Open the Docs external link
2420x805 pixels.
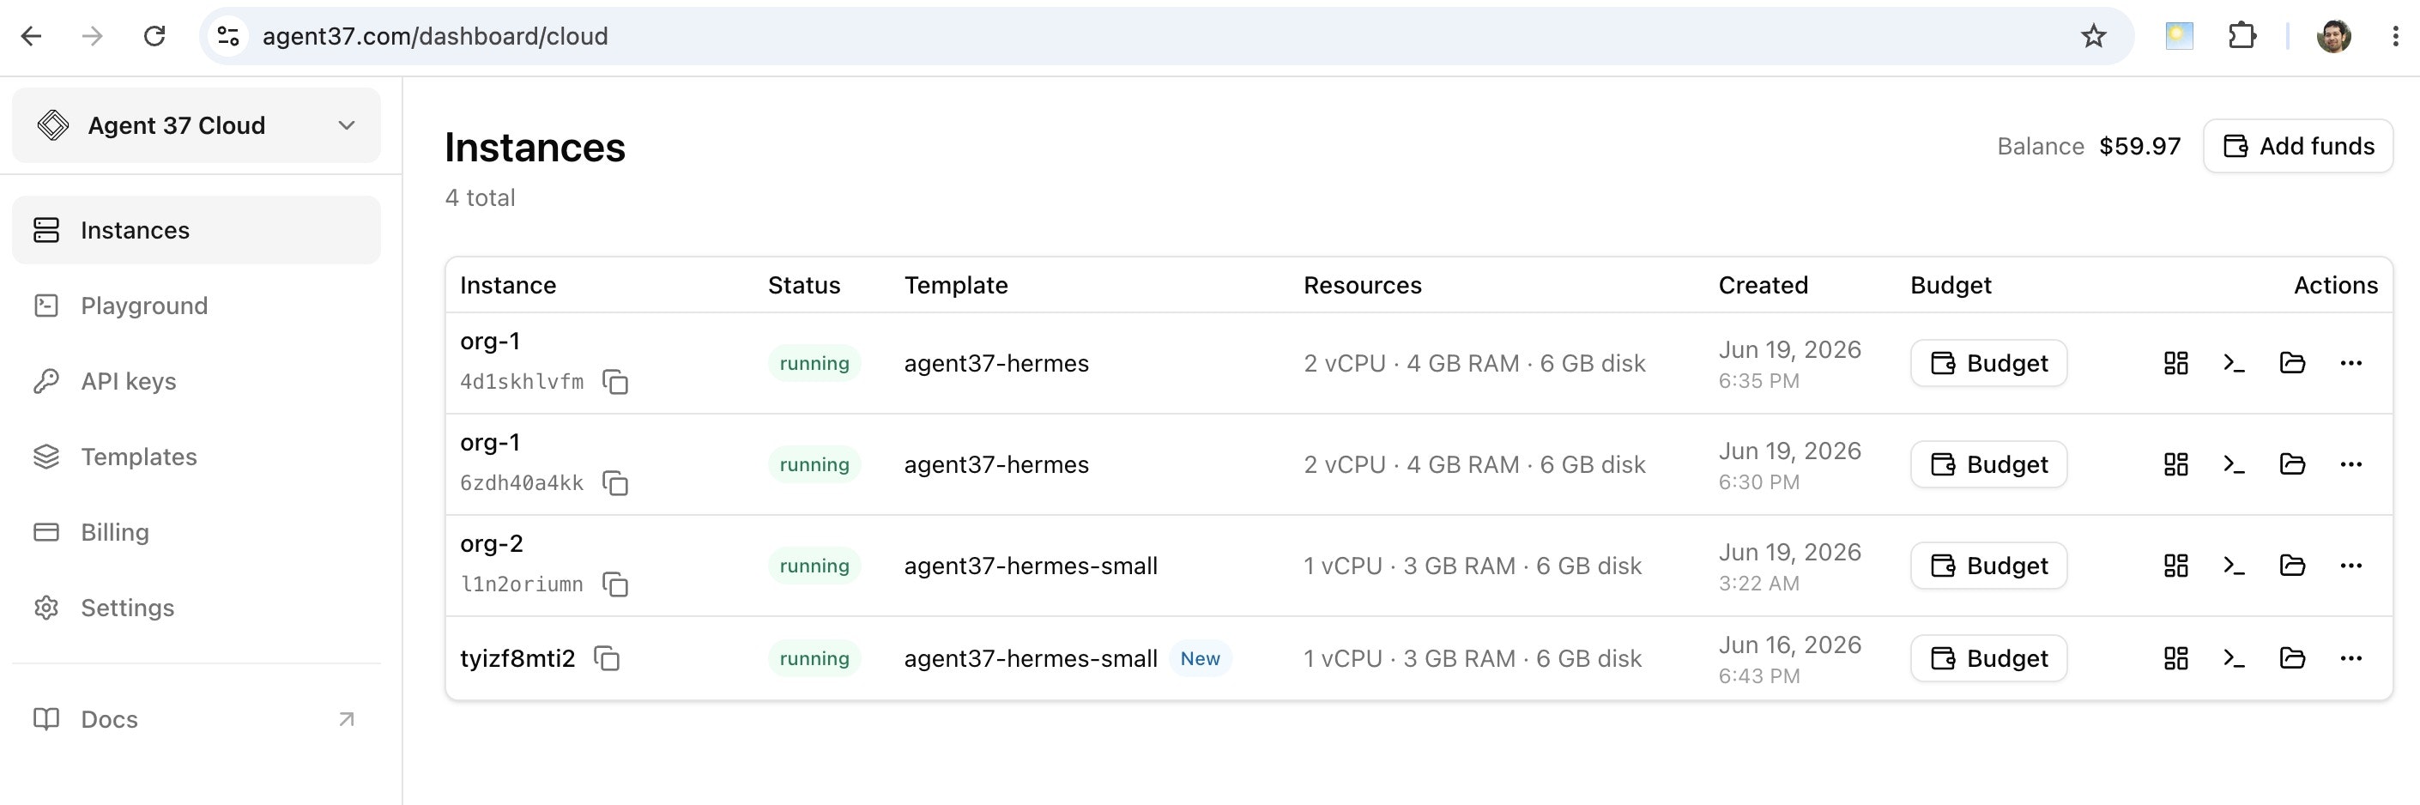(197, 719)
